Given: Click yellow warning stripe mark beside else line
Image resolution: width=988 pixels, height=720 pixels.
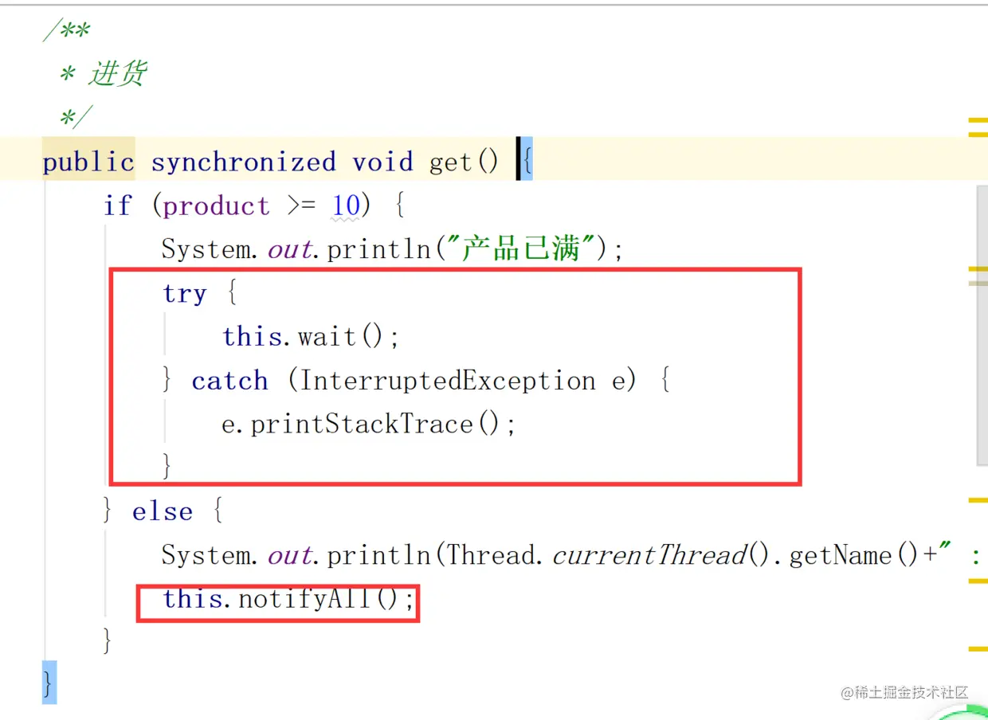Looking at the screenshot, I should 978,500.
